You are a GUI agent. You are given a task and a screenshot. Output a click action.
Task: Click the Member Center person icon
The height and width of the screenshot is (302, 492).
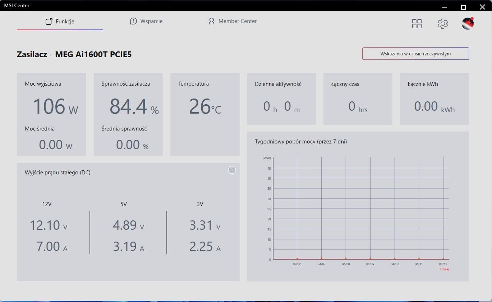coord(211,21)
